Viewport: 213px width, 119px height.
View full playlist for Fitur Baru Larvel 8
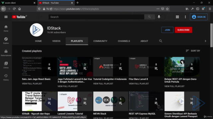[139, 84]
